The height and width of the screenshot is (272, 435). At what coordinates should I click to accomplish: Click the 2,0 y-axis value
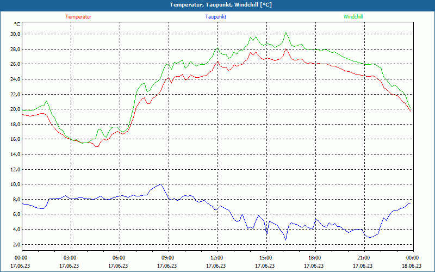pos(16,244)
